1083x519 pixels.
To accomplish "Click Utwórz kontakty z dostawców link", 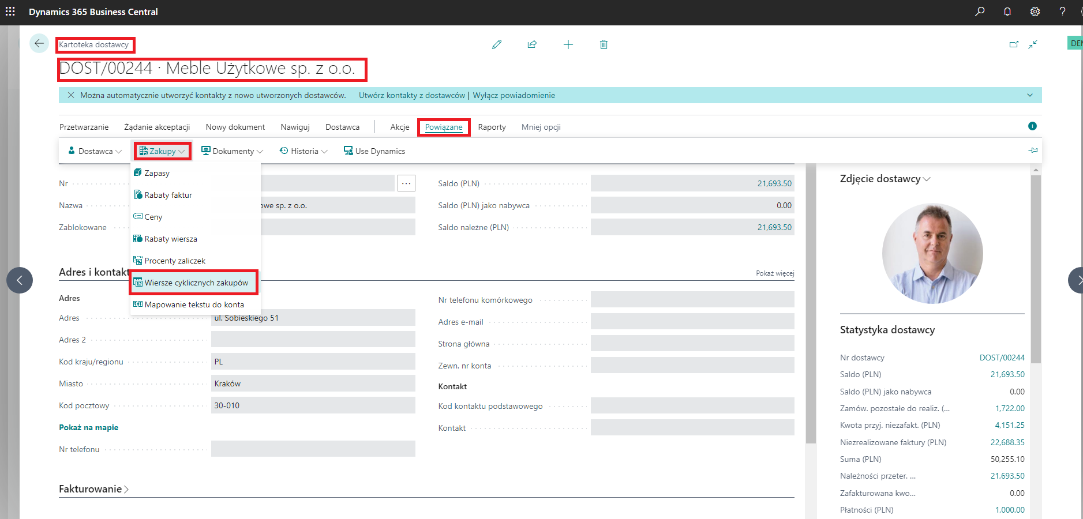I will pos(412,95).
